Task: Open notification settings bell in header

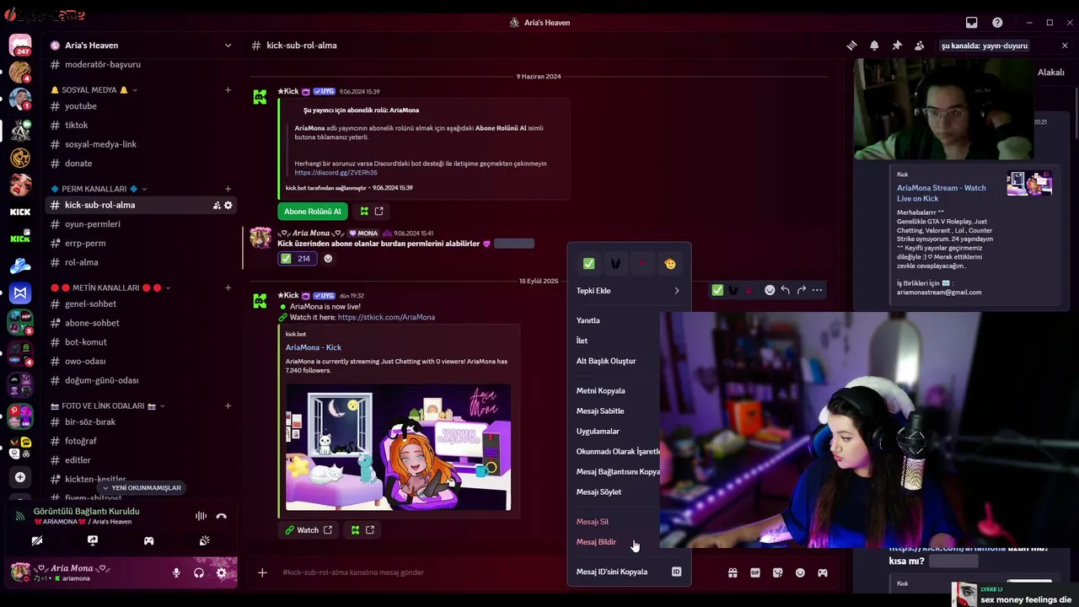Action: [x=874, y=46]
